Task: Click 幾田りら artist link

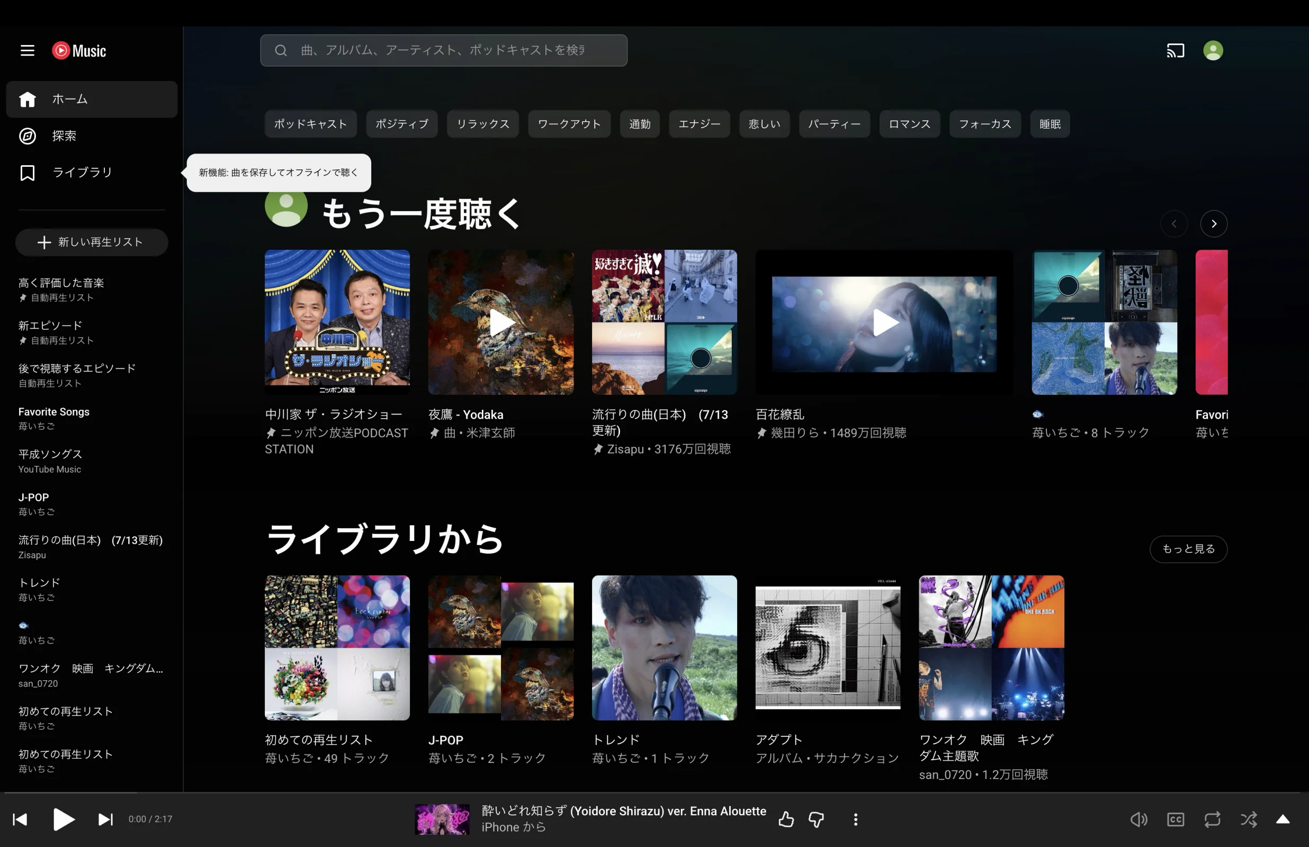Action: tap(795, 433)
